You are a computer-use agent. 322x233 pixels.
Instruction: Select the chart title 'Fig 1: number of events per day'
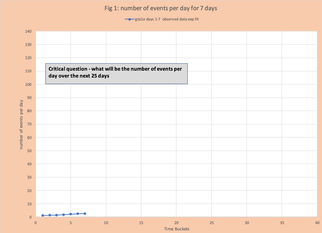pyautogui.click(x=161, y=8)
